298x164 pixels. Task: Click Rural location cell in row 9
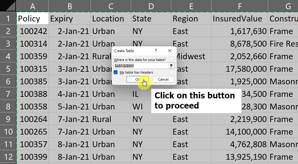click(x=111, y=119)
